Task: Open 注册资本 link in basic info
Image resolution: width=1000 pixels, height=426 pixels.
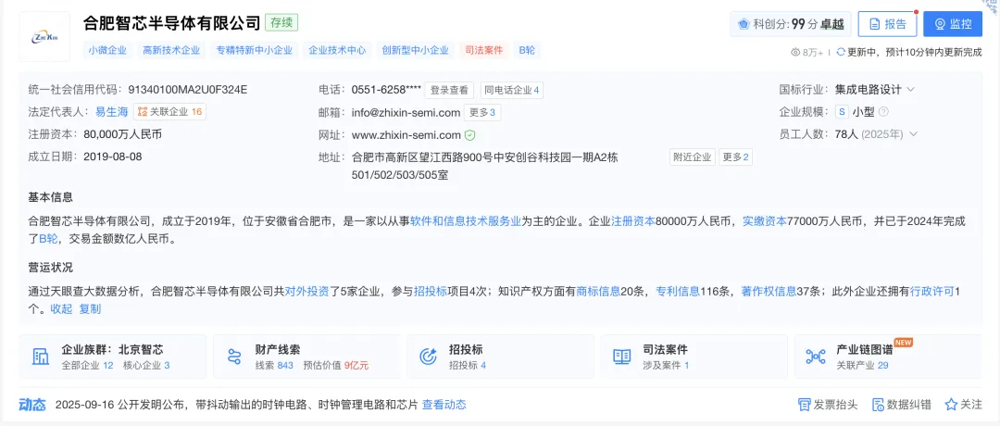Action: 633,221
